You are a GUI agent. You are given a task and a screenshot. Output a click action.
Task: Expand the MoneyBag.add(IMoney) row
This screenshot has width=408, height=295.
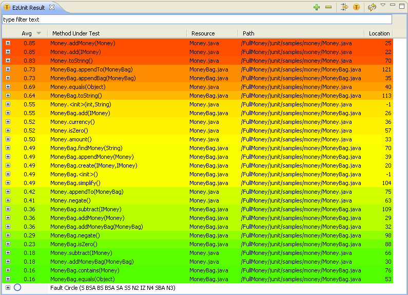tap(8, 113)
